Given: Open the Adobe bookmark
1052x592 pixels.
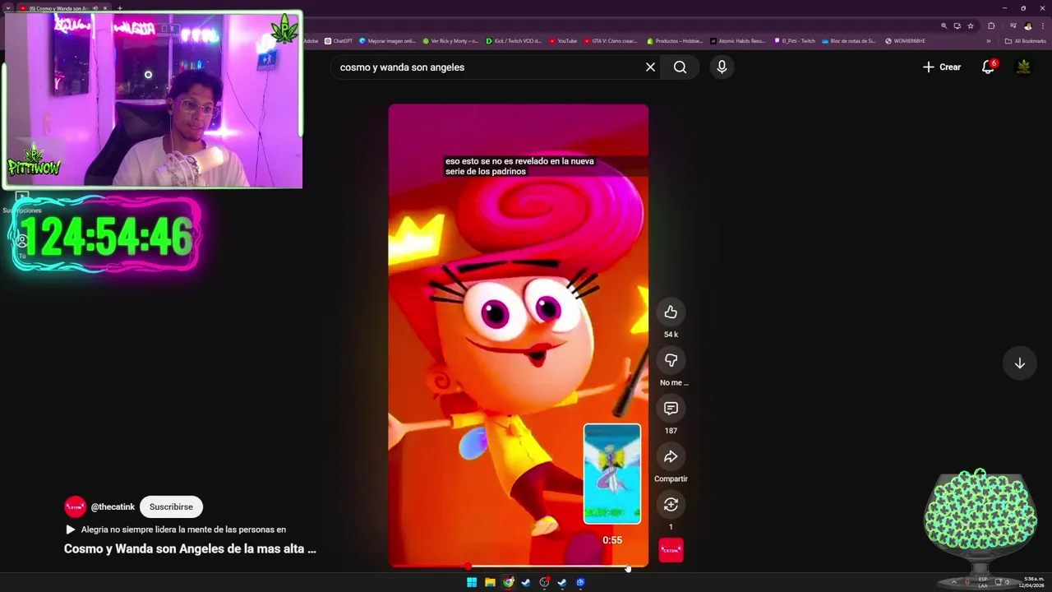Looking at the screenshot, I should (x=311, y=41).
